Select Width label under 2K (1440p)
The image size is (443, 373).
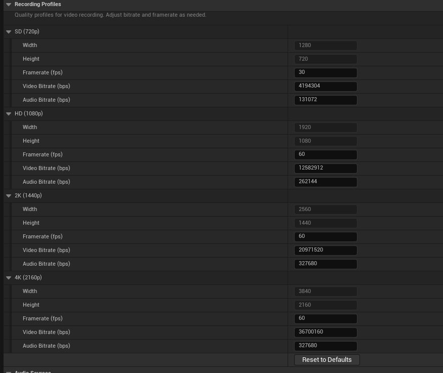30,209
